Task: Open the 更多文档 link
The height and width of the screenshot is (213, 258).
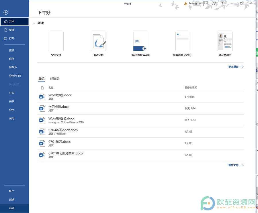Action: point(236,165)
